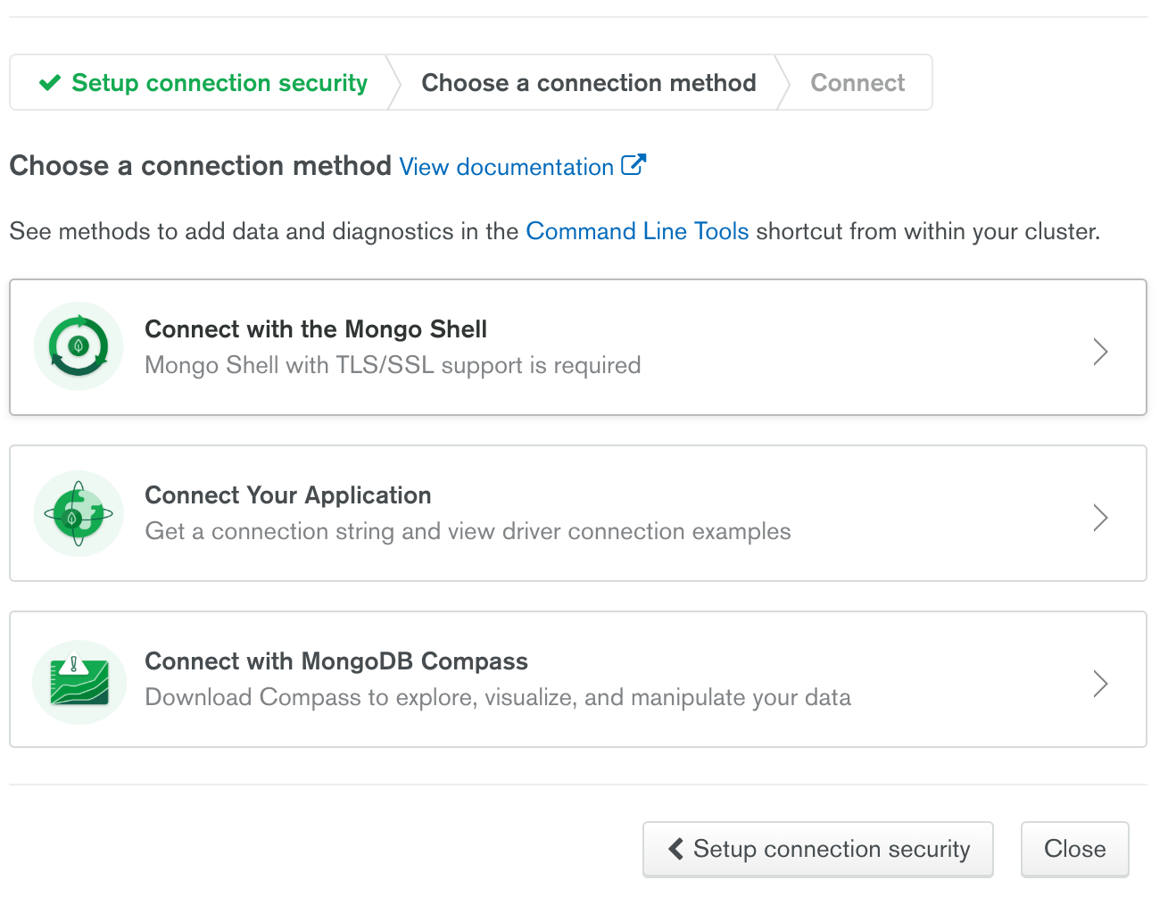The height and width of the screenshot is (914, 1176).
Task: Switch to the Connect step
Action: tap(857, 82)
